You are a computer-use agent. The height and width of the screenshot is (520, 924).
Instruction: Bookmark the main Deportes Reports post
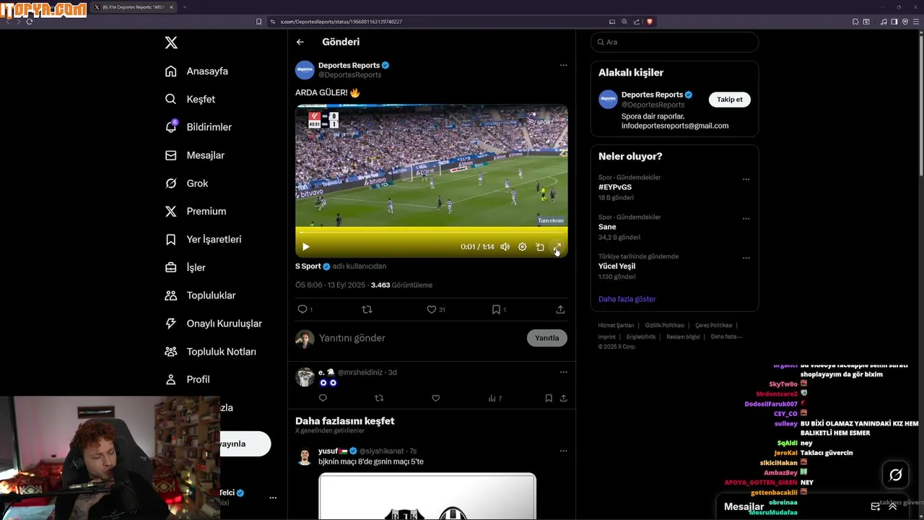(496, 309)
